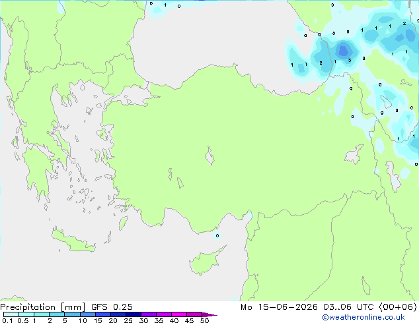Select the 10–15 mm legend swatch
The height and width of the screenshot is (323, 419).
(87, 314)
